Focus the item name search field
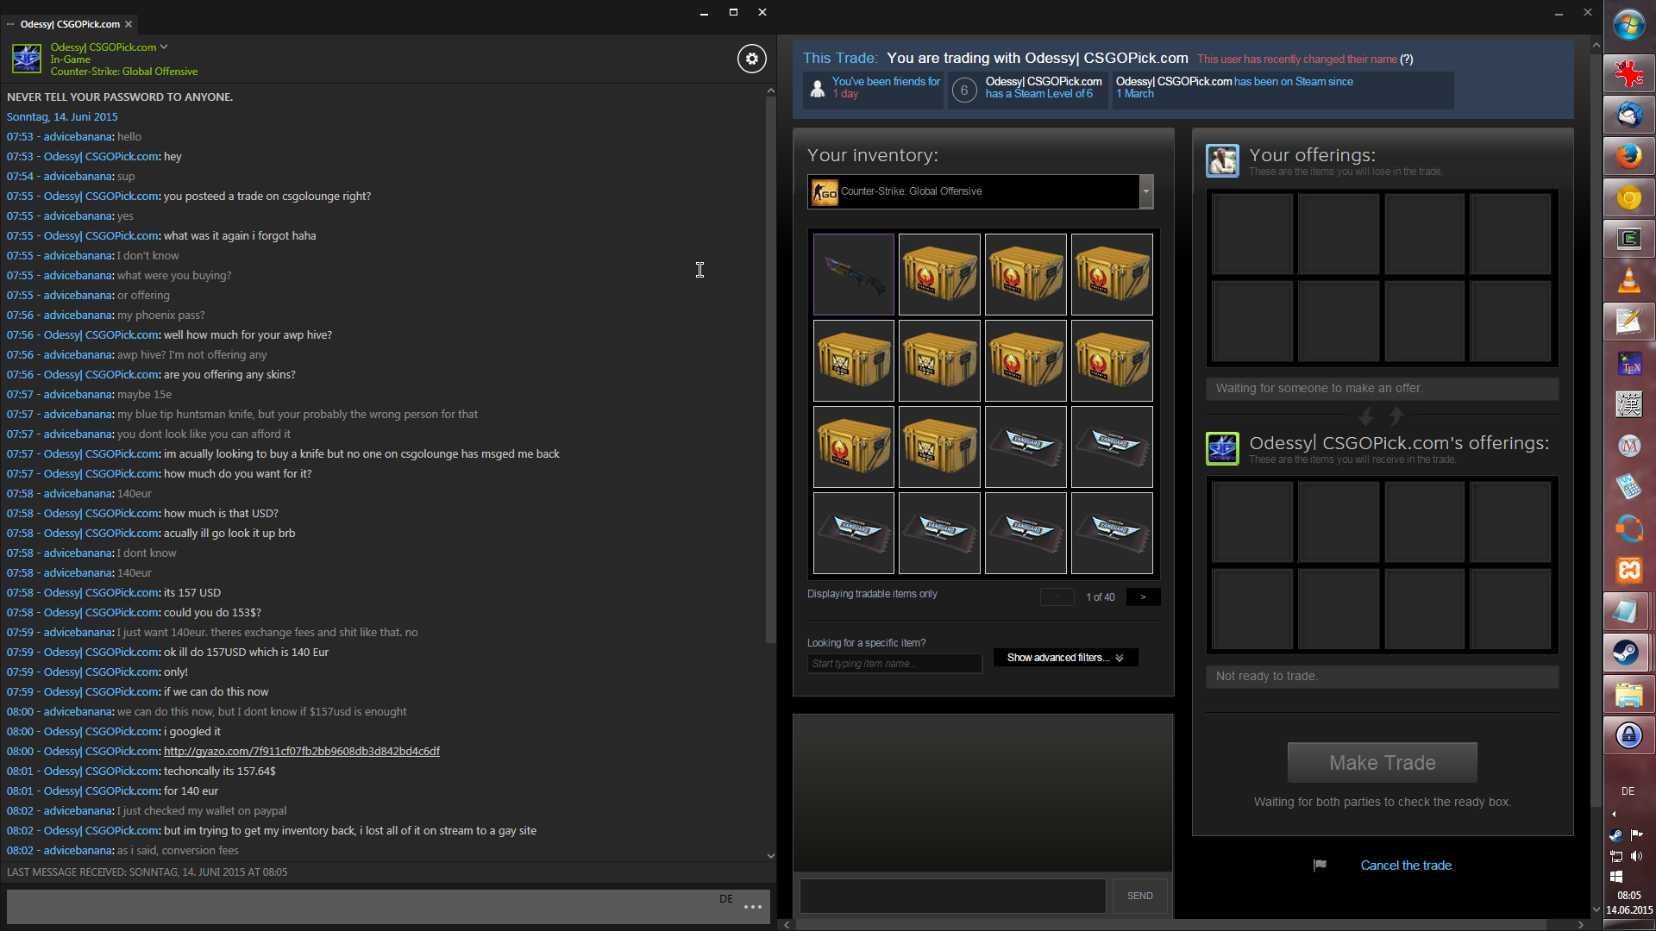Image resolution: width=1656 pixels, height=931 pixels. pyautogui.click(x=894, y=664)
